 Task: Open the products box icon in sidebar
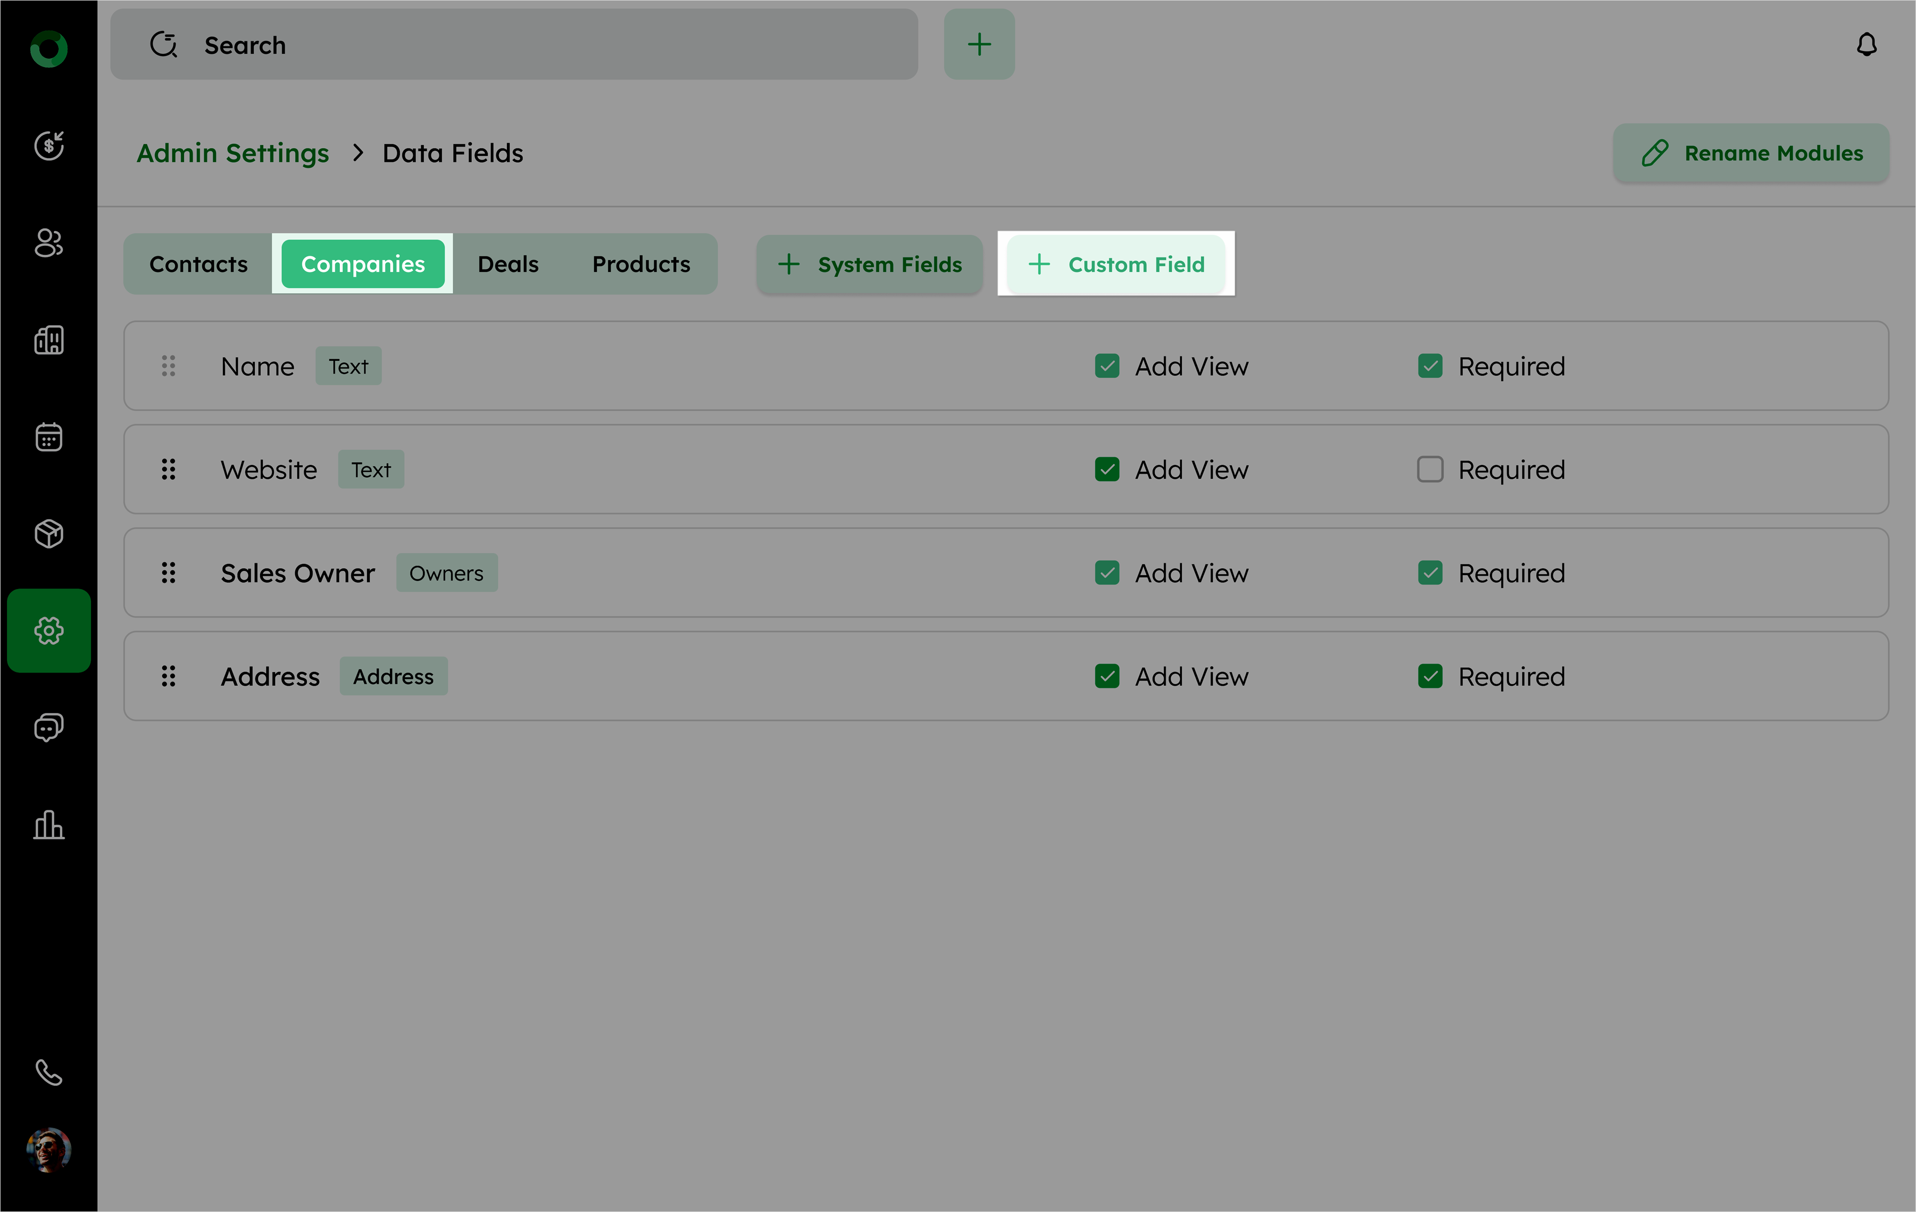coord(48,534)
